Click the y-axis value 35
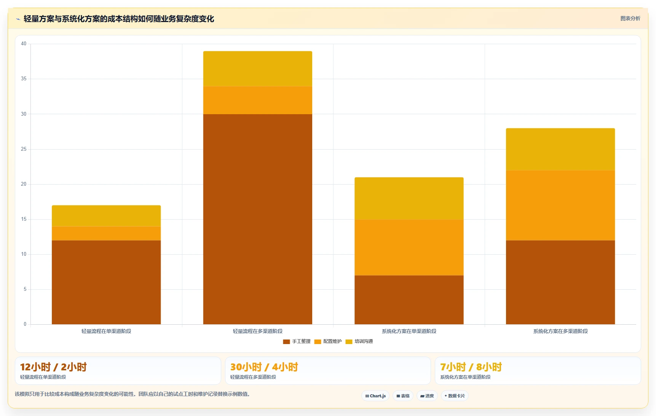Screen dimensions: 656x416 click(24, 79)
